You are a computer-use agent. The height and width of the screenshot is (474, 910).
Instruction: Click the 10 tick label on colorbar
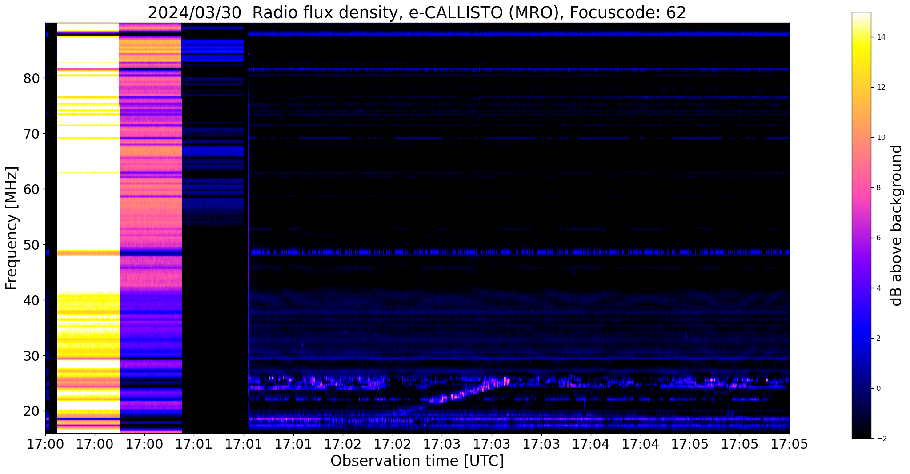tap(880, 138)
